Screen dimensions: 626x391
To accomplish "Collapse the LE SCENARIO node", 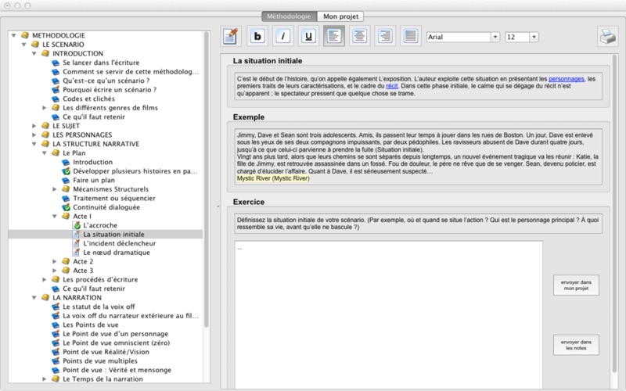I will click(23, 45).
